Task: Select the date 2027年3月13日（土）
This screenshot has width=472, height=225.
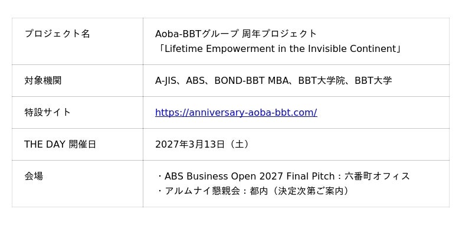Action: (x=203, y=144)
